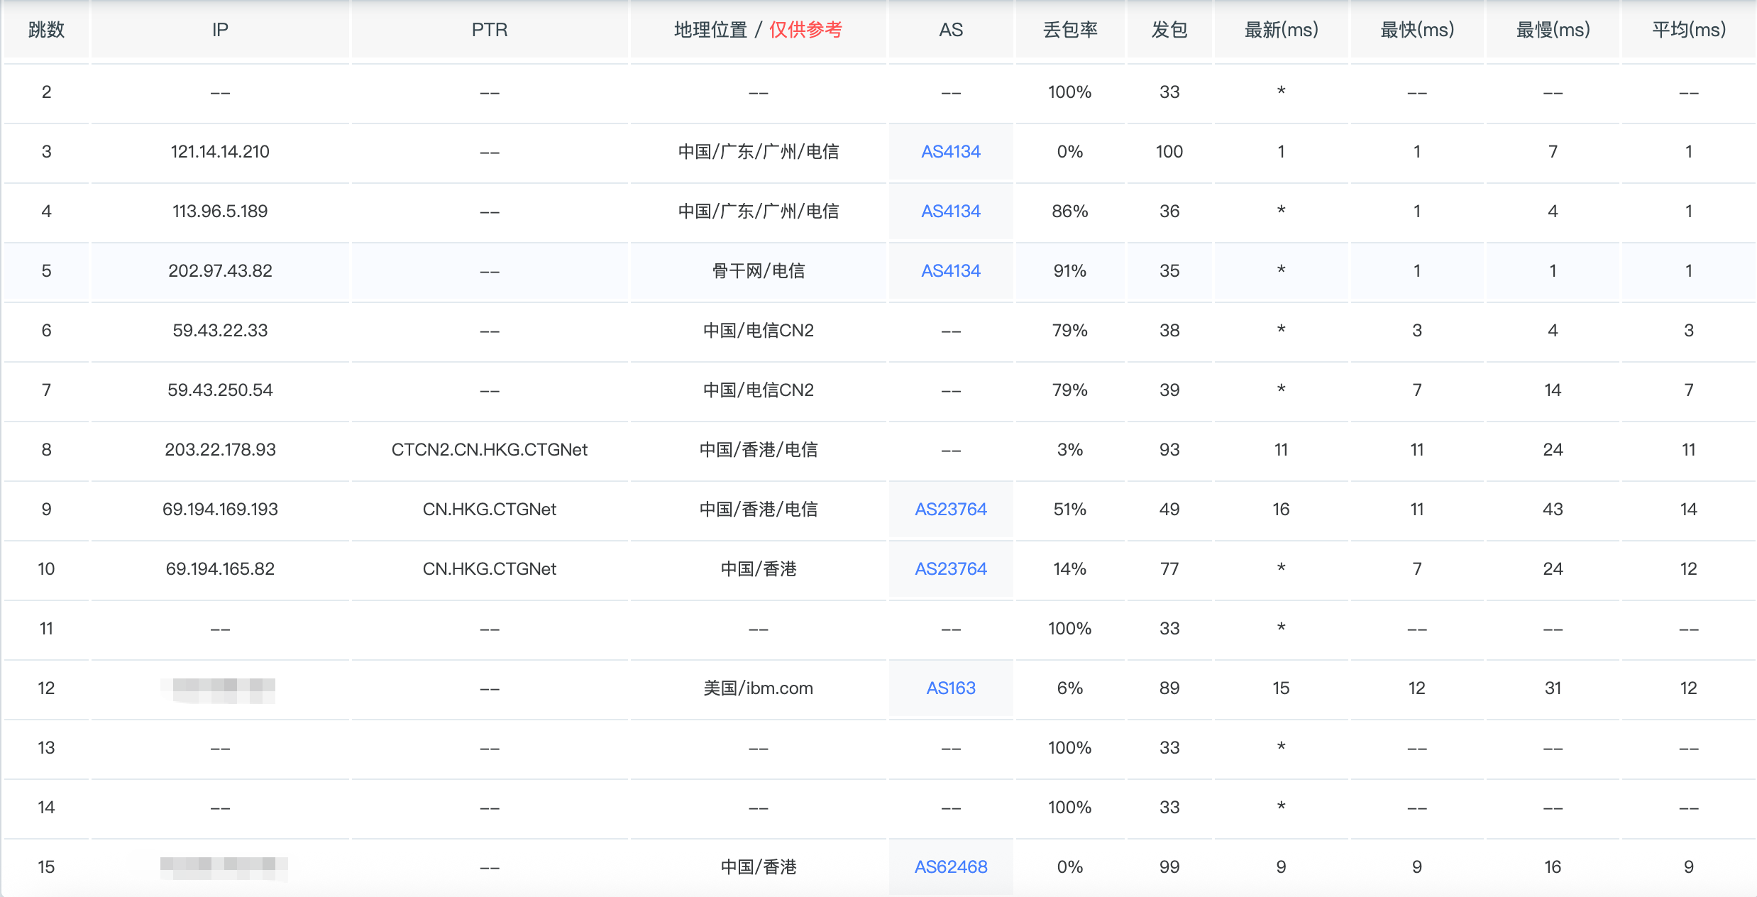Click AS4134 link for 202.97.43.82
This screenshot has width=1757, height=897.
tap(950, 270)
